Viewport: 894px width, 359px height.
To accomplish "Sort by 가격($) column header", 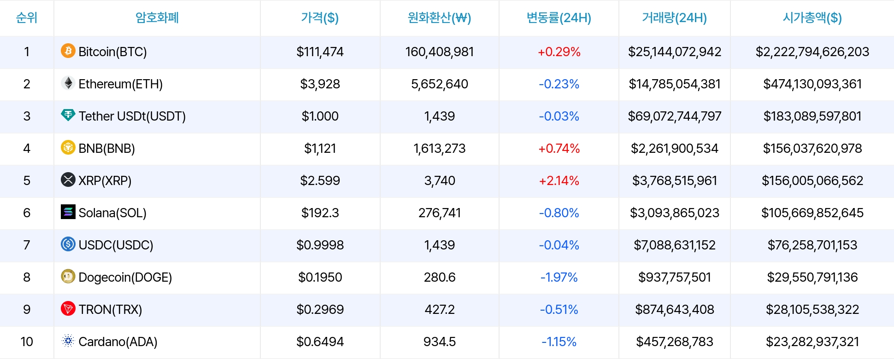I will pyautogui.click(x=320, y=18).
